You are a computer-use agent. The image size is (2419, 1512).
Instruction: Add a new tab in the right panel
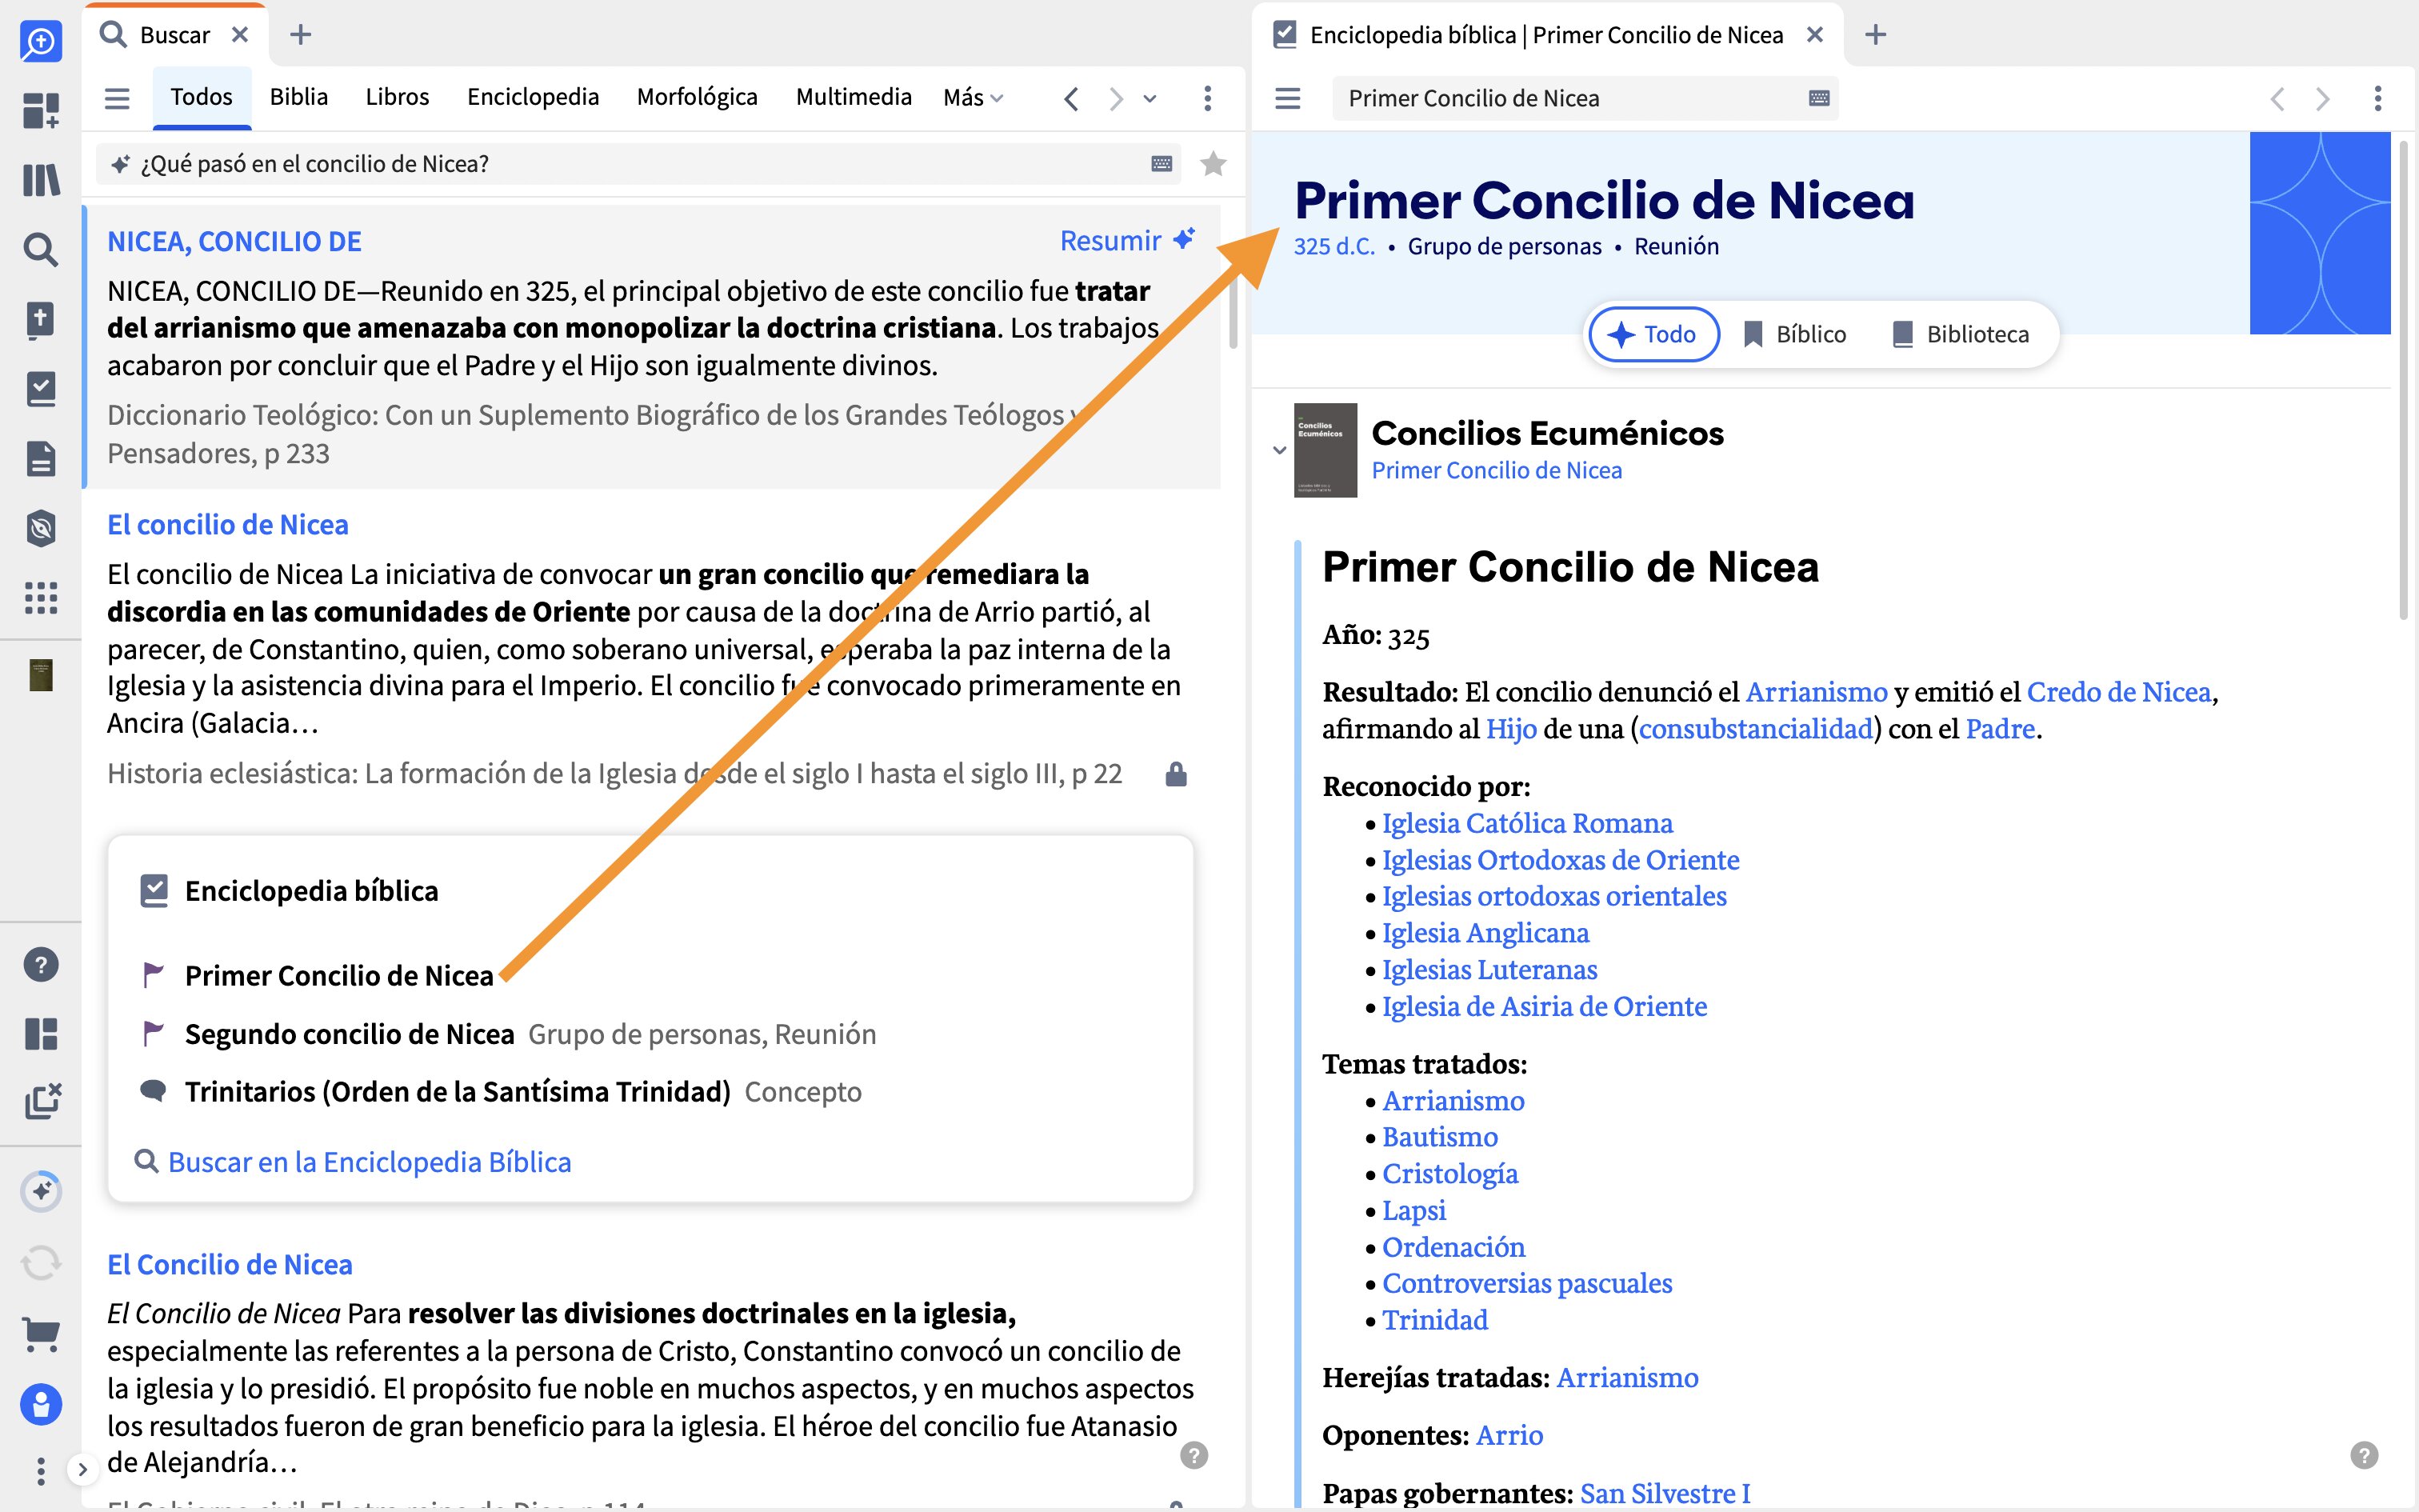pyautogui.click(x=1875, y=35)
